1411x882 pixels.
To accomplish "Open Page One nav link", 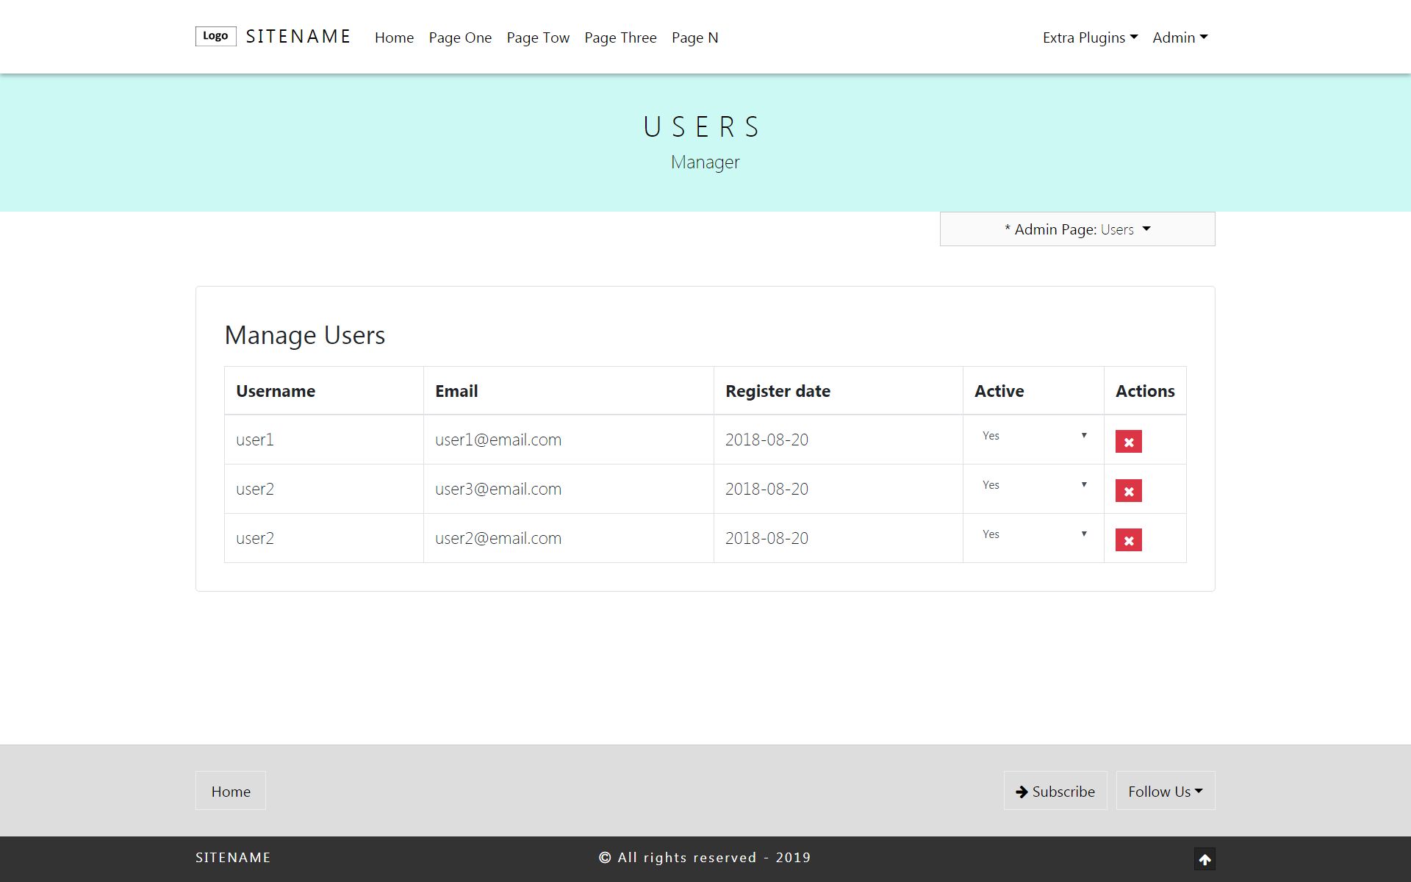I will click(x=460, y=37).
